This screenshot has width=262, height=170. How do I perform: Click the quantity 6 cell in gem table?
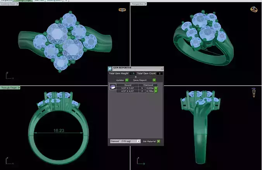point(142,88)
